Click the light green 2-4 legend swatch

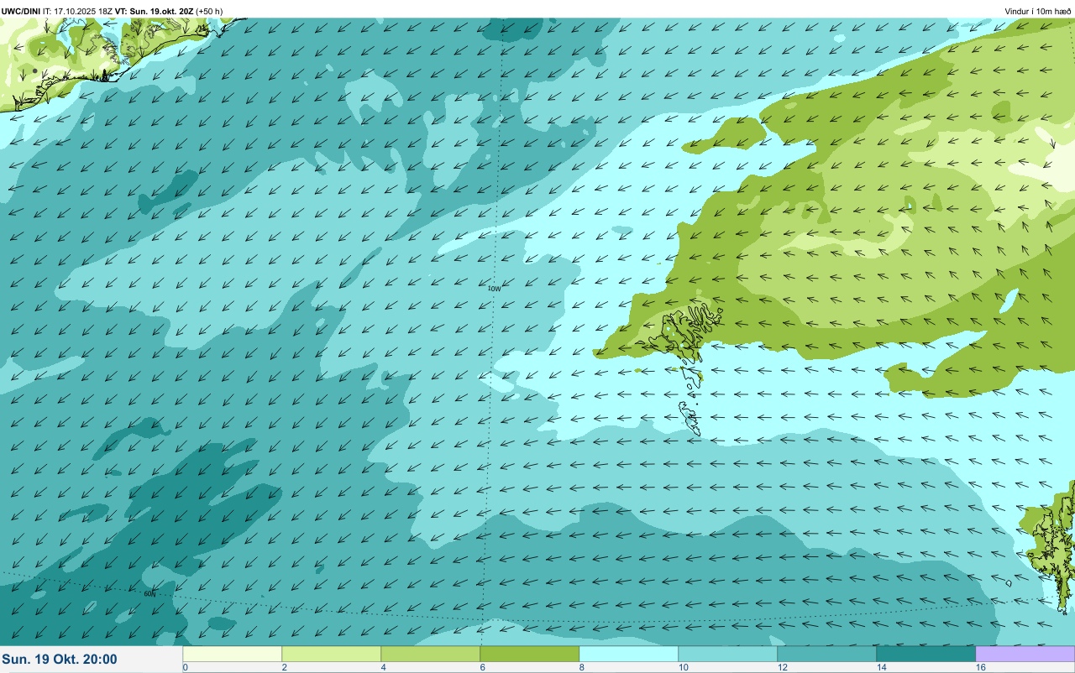pos(332,654)
